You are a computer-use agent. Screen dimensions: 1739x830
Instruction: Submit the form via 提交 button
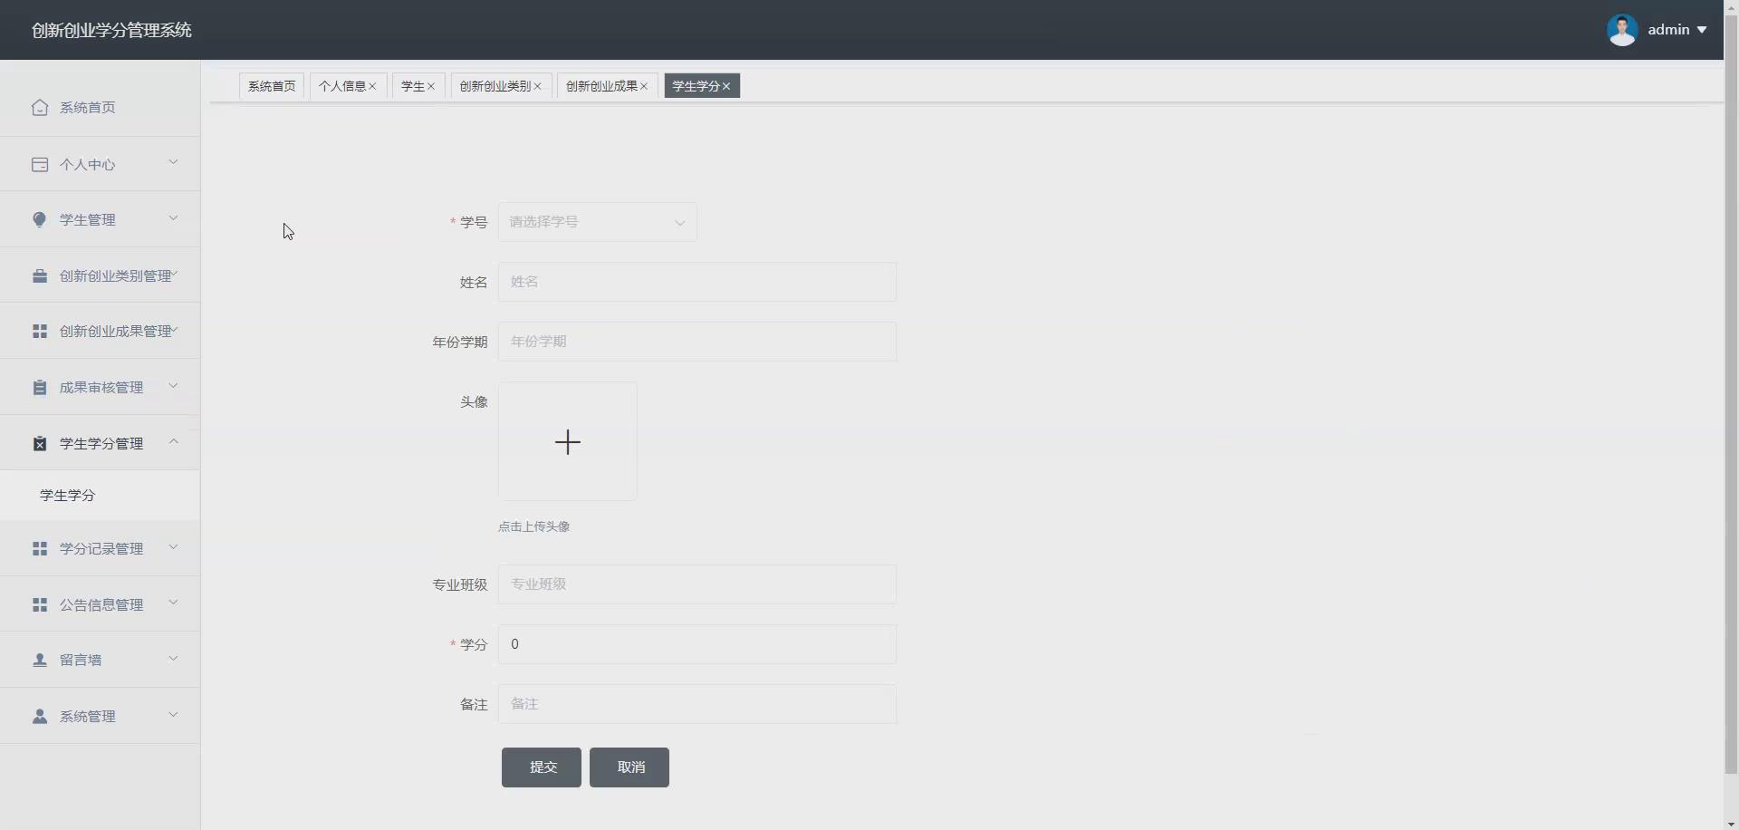click(541, 767)
